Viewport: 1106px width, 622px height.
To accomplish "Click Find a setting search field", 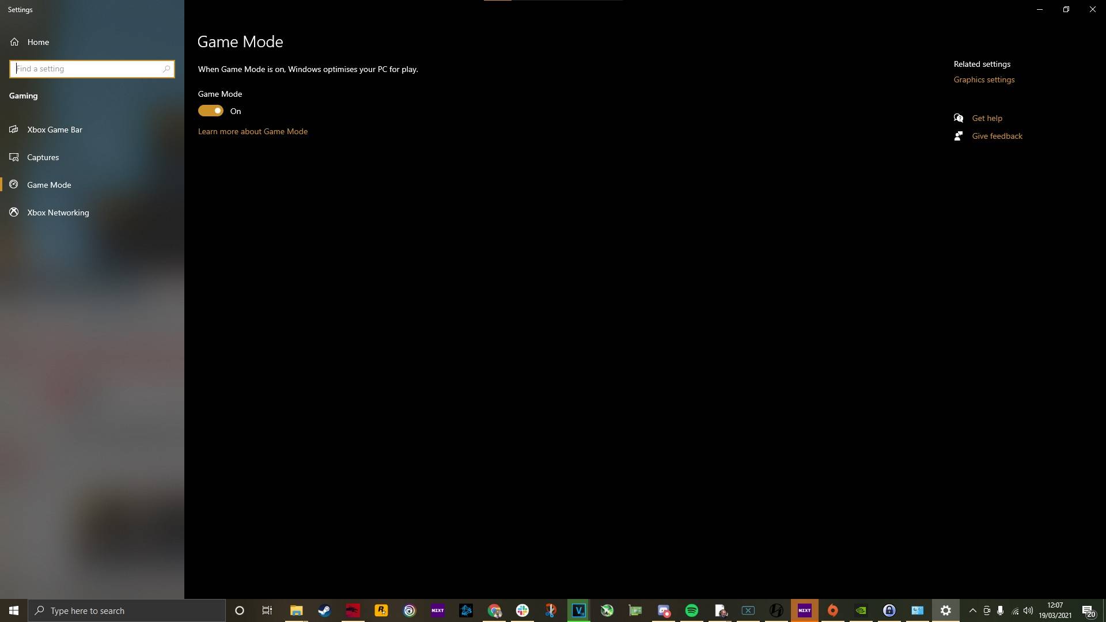I will coord(90,69).
